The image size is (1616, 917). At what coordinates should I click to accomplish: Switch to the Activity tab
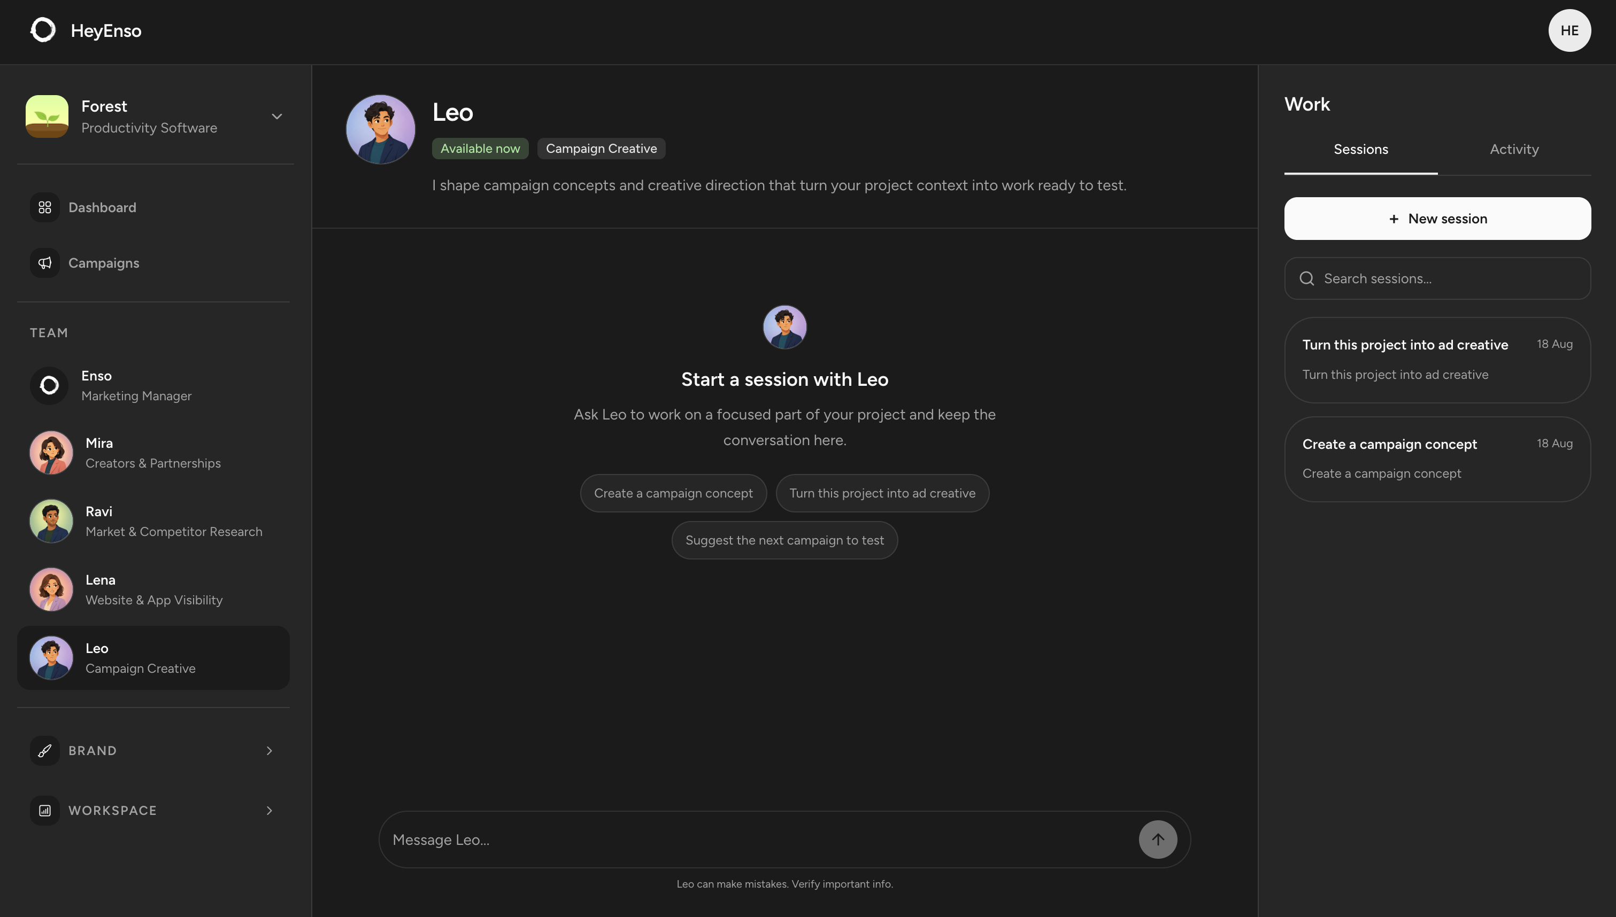coord(1514,149)
